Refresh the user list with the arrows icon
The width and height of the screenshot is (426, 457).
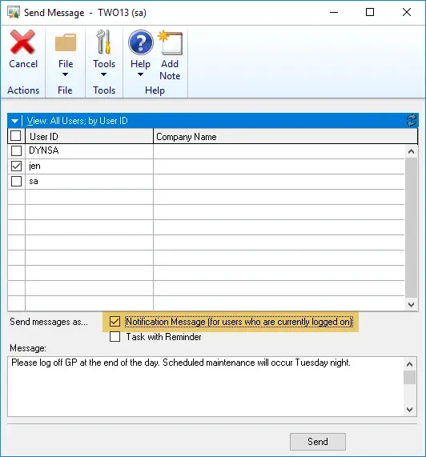[412, 120]
